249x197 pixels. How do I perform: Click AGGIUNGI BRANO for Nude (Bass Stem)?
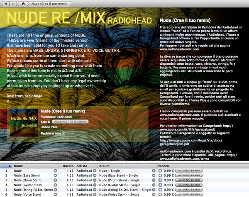(x=189, y=175)
